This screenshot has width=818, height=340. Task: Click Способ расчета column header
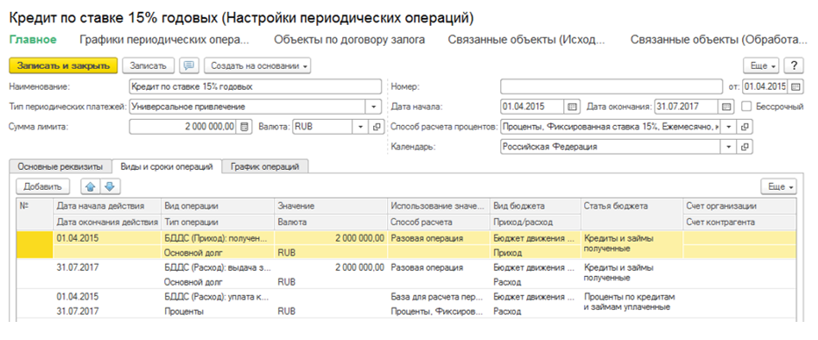439,222
